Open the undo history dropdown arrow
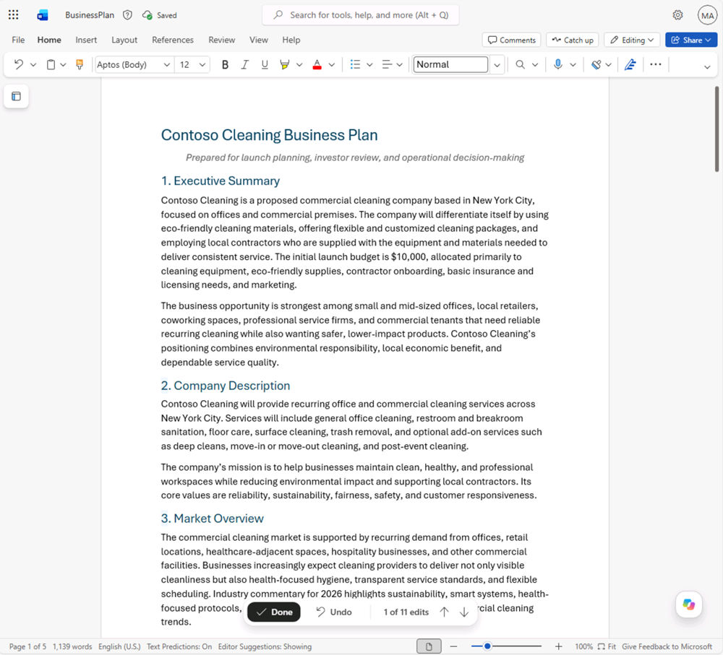Image resolution: width=723 pixels, height=655 pixels. (x=33, y=64)
